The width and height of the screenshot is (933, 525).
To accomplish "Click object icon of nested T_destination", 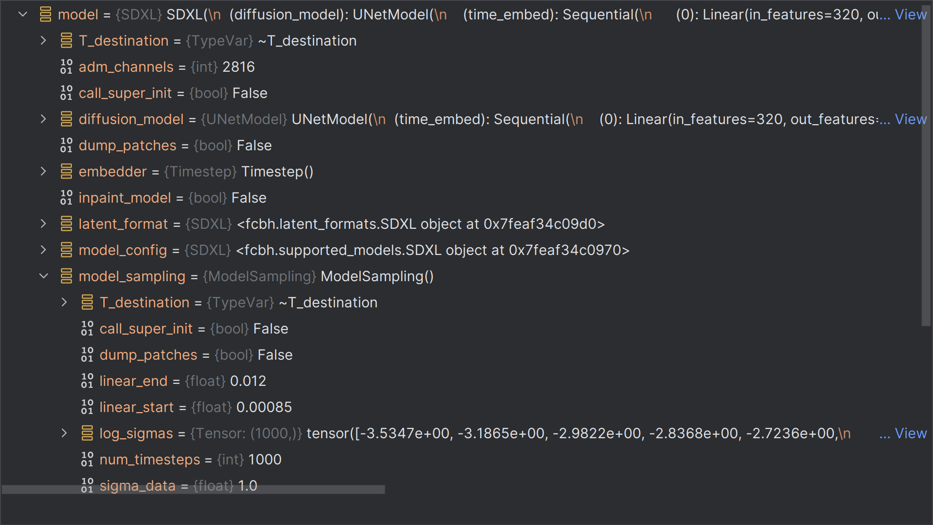I will 87,302.
